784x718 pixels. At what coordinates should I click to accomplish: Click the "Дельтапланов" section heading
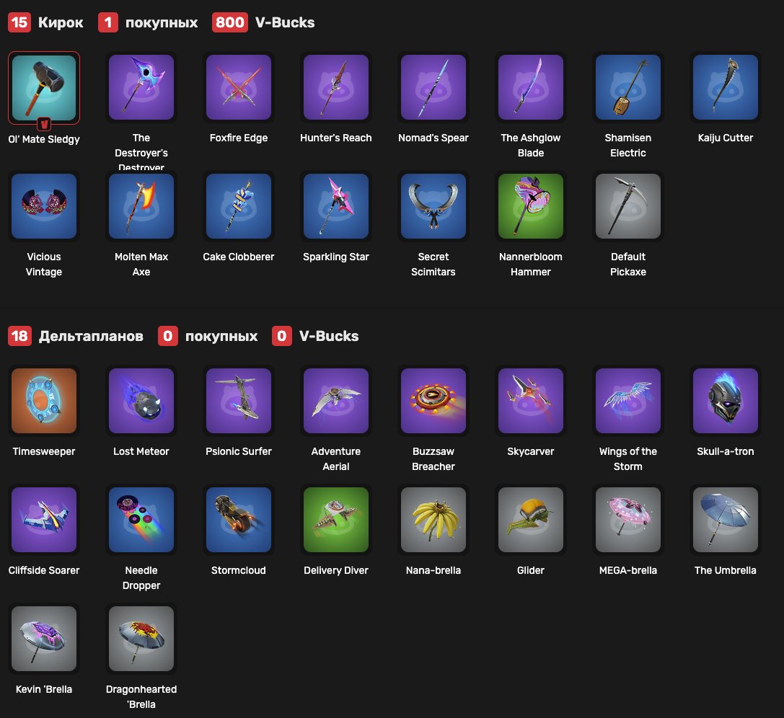(x=91, y=336)
